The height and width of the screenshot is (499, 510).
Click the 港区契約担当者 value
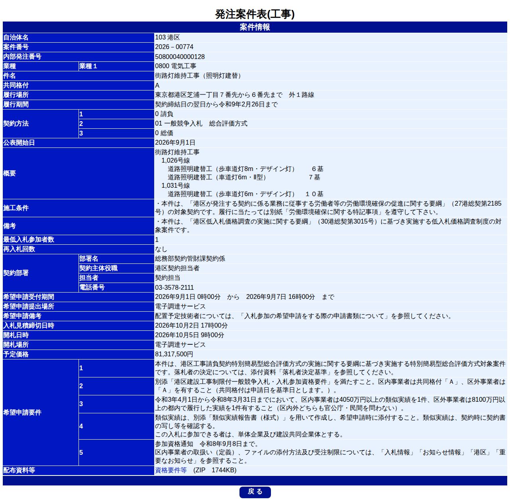177,268
